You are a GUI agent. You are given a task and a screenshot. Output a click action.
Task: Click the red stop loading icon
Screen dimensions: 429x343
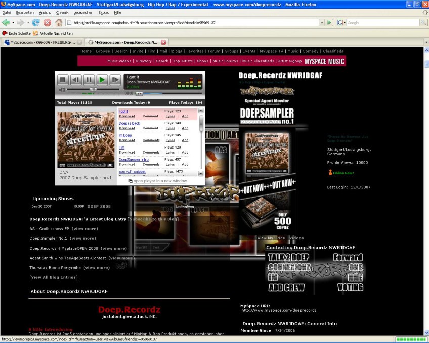(47, 23)
